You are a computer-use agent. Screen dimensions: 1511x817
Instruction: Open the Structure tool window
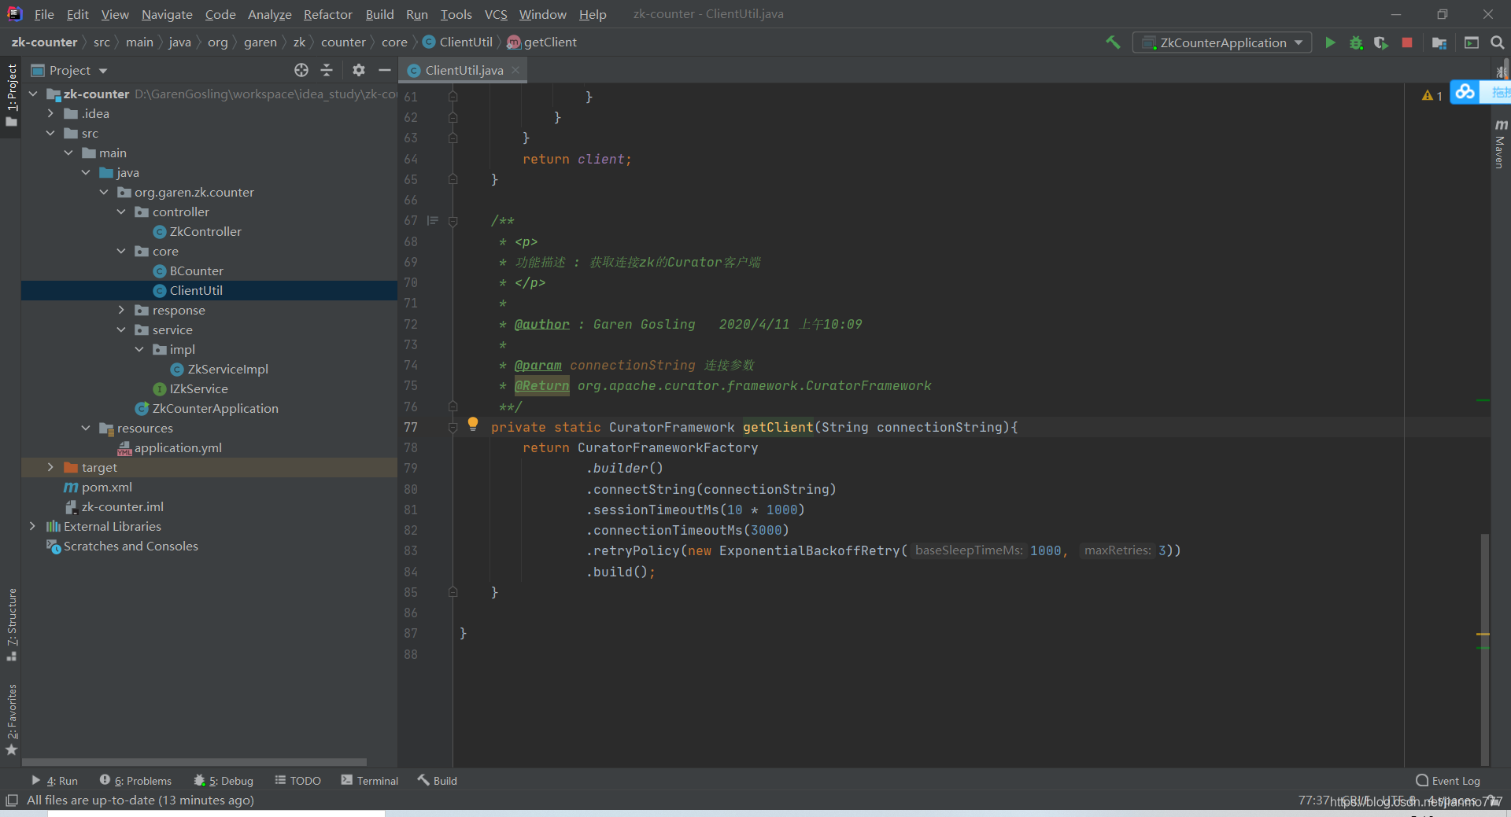coord(11,624)
